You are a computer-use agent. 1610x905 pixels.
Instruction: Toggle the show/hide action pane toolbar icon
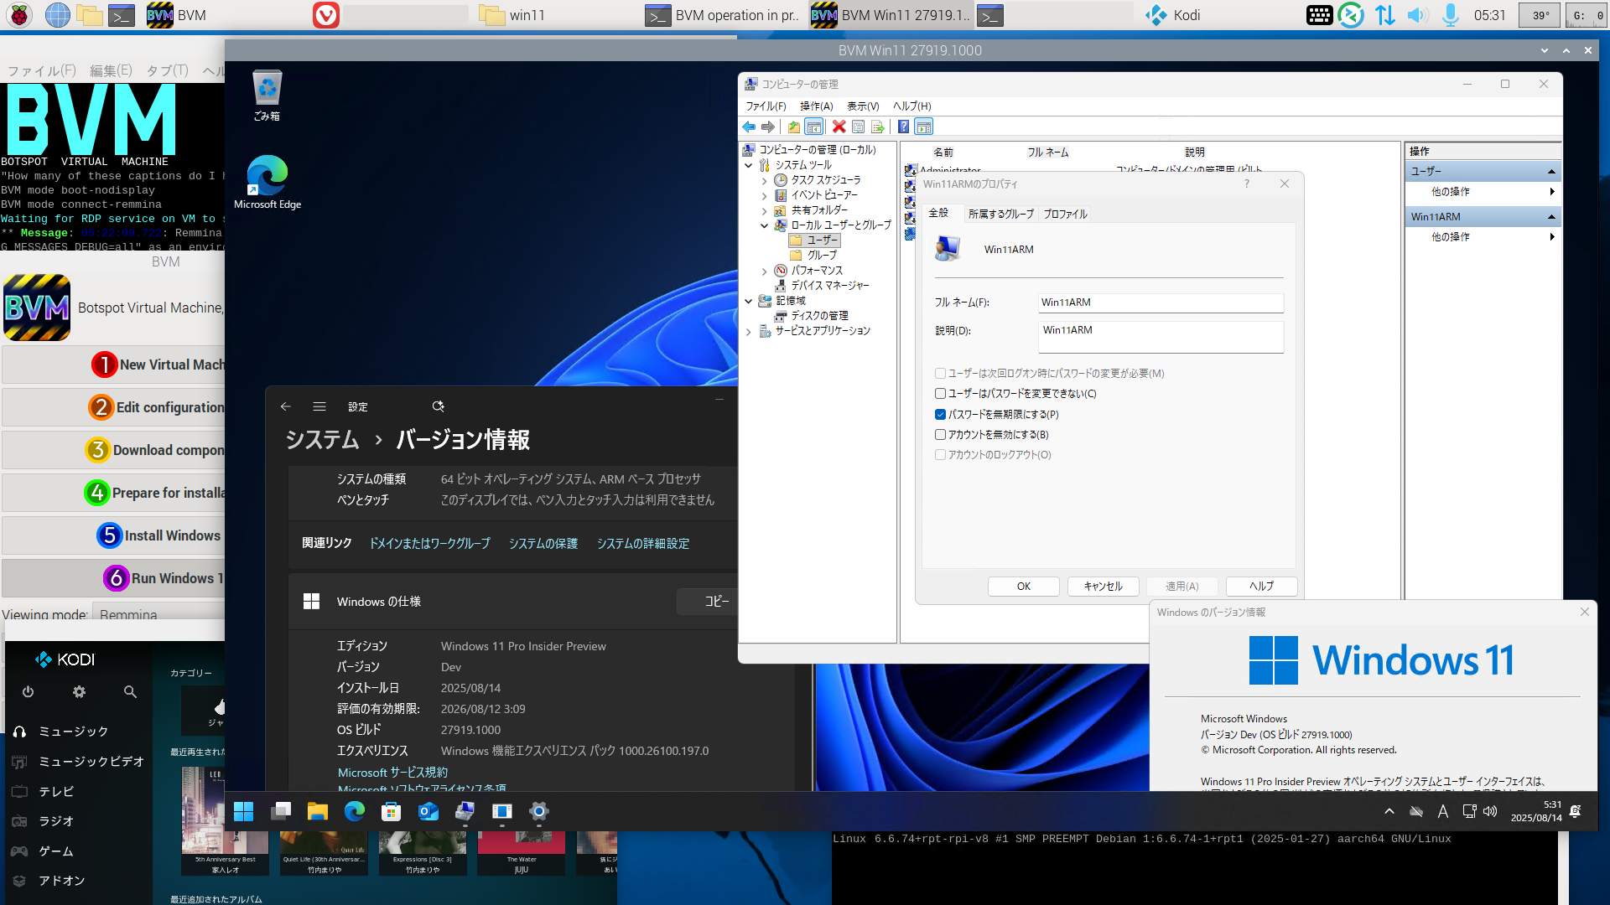[x=923, y=127]
